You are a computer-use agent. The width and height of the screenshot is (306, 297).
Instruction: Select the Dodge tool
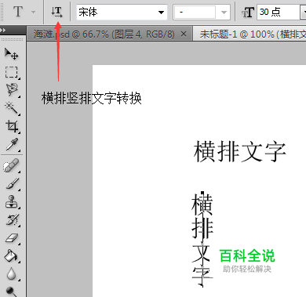[x=11, y=291]
